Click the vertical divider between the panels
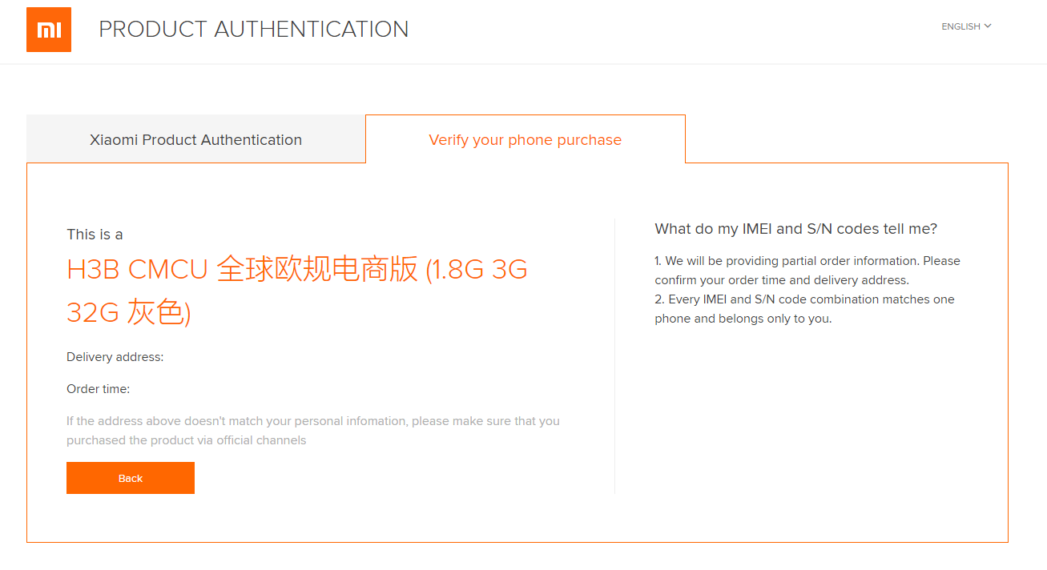Image resolution: width=1047 pixels, height=570 pixels. pos(614,356)
